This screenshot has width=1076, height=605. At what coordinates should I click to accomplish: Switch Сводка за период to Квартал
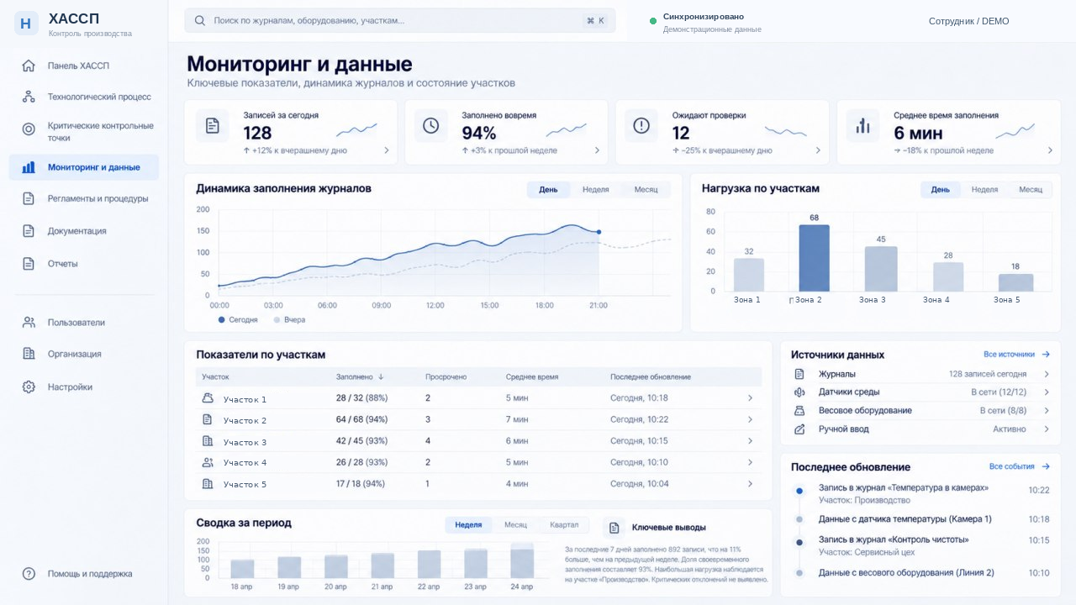[x=564, y=525]
